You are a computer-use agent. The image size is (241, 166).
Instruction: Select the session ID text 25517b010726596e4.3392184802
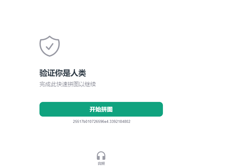[101, 121]
